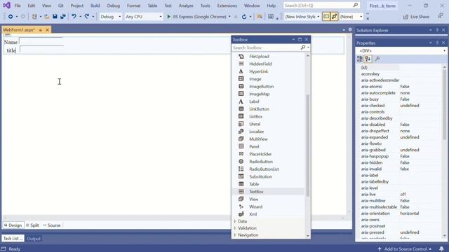Click Add to Source Control
The image size is (449, 252).
point(405,249)
